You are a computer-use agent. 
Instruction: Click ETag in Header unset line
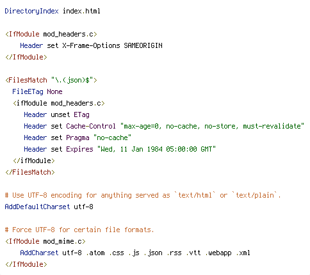tap(81, 114)
